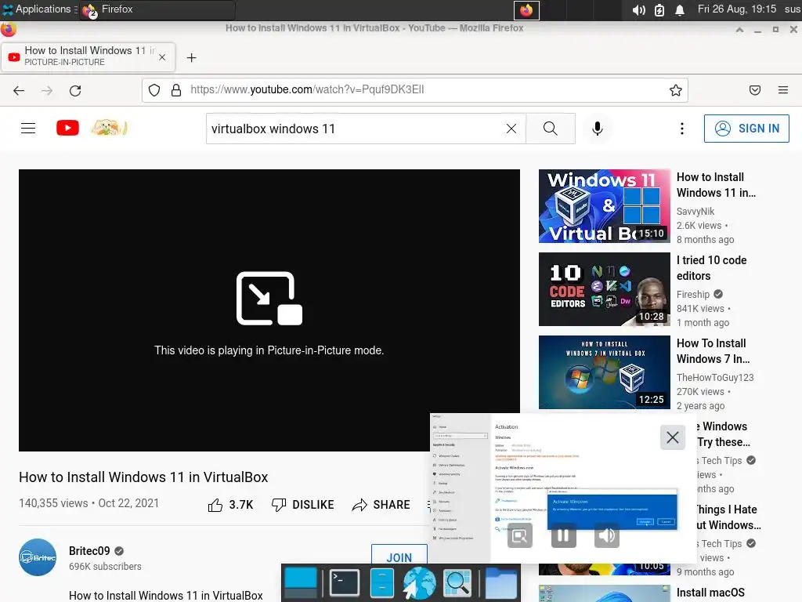Open power manager battery icon

pos(659,9)
